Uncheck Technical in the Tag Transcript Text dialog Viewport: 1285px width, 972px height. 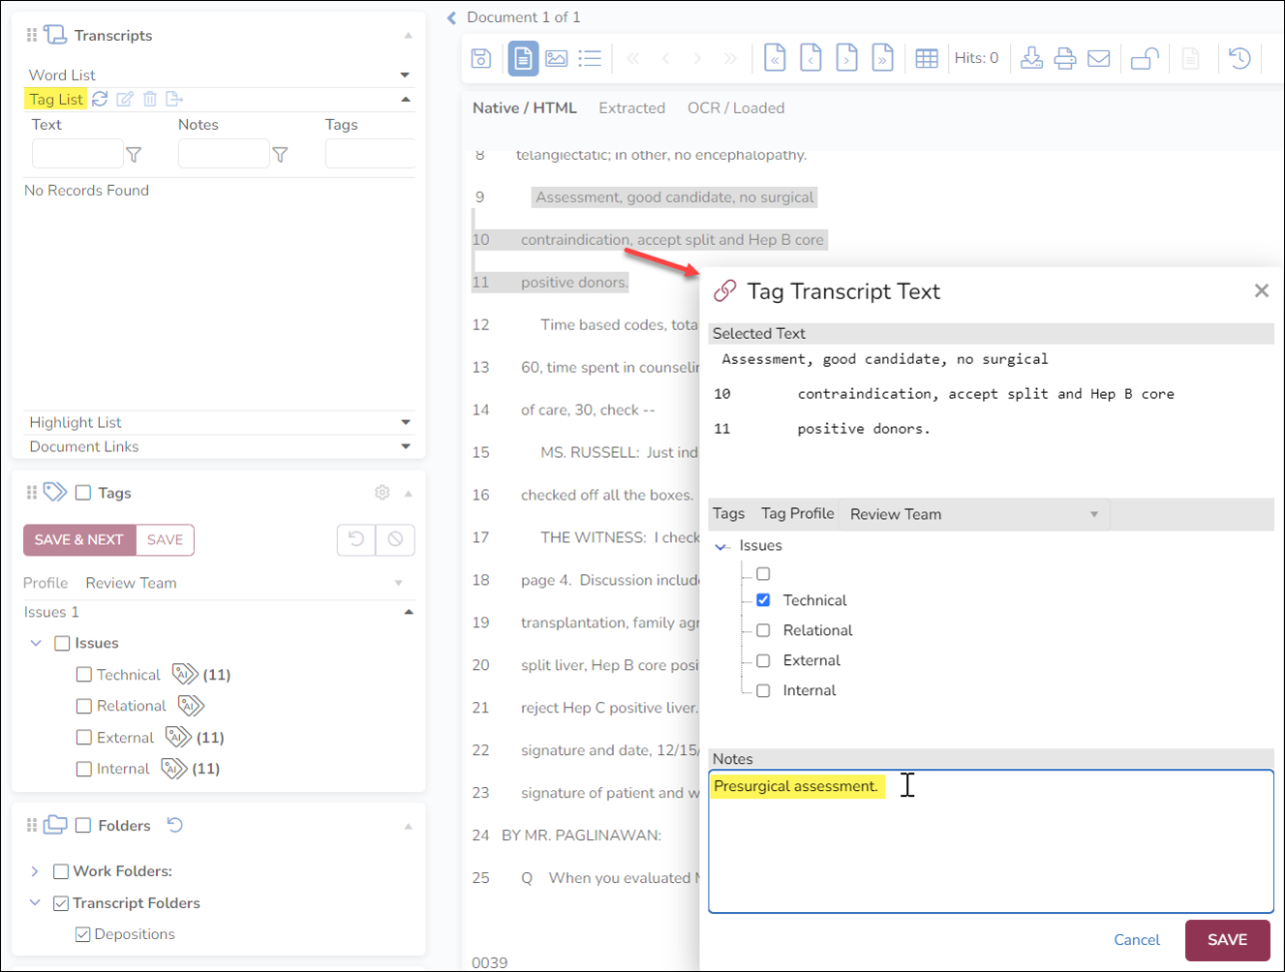coord(763,600)
